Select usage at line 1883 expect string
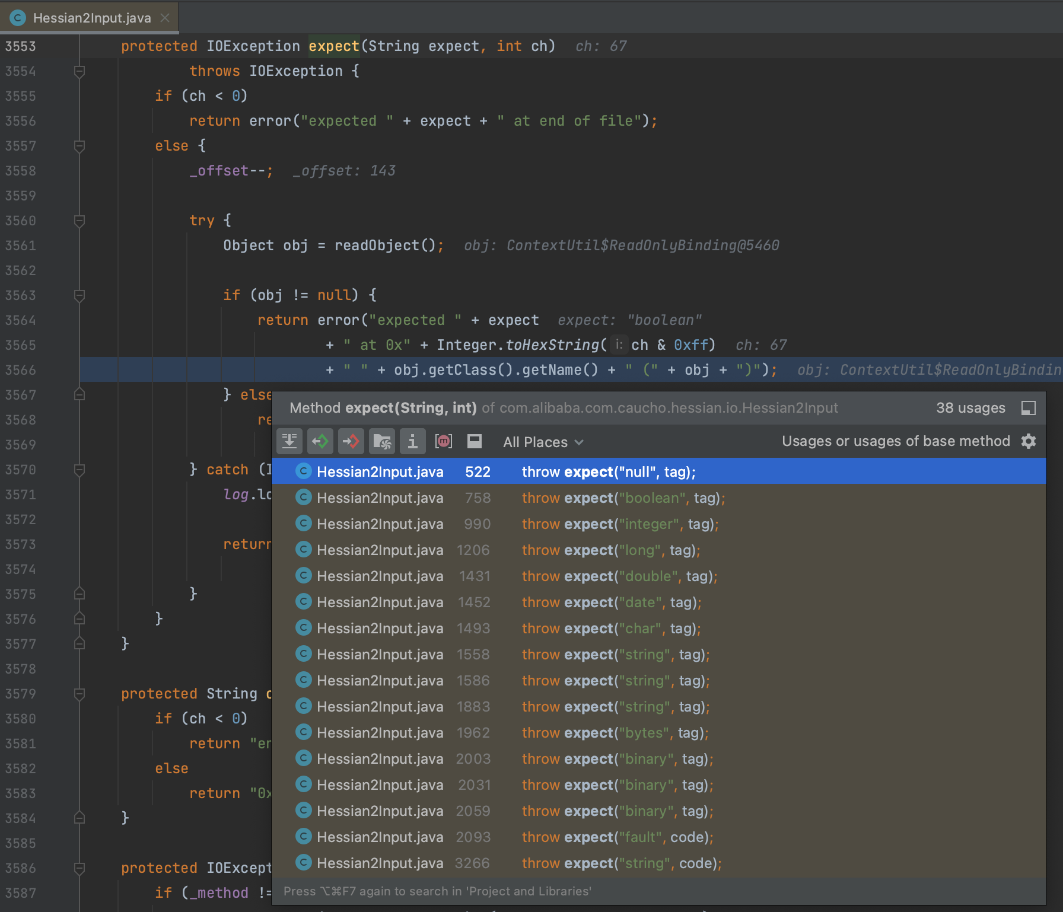Screen dimensions: 1063x912 click(659, 707)
